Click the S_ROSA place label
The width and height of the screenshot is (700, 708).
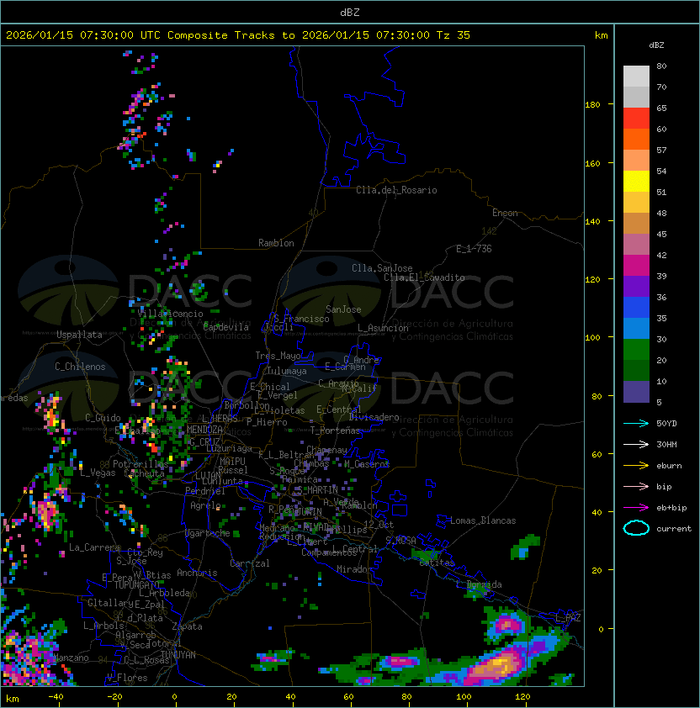400,541
